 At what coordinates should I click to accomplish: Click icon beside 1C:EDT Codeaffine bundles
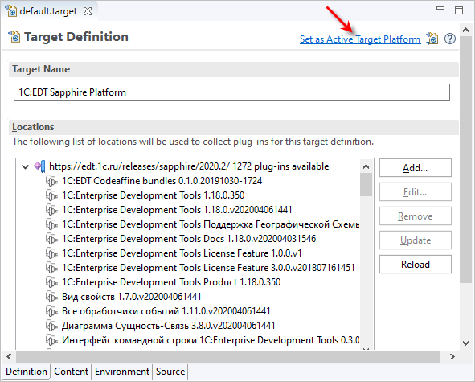point(51,181)
